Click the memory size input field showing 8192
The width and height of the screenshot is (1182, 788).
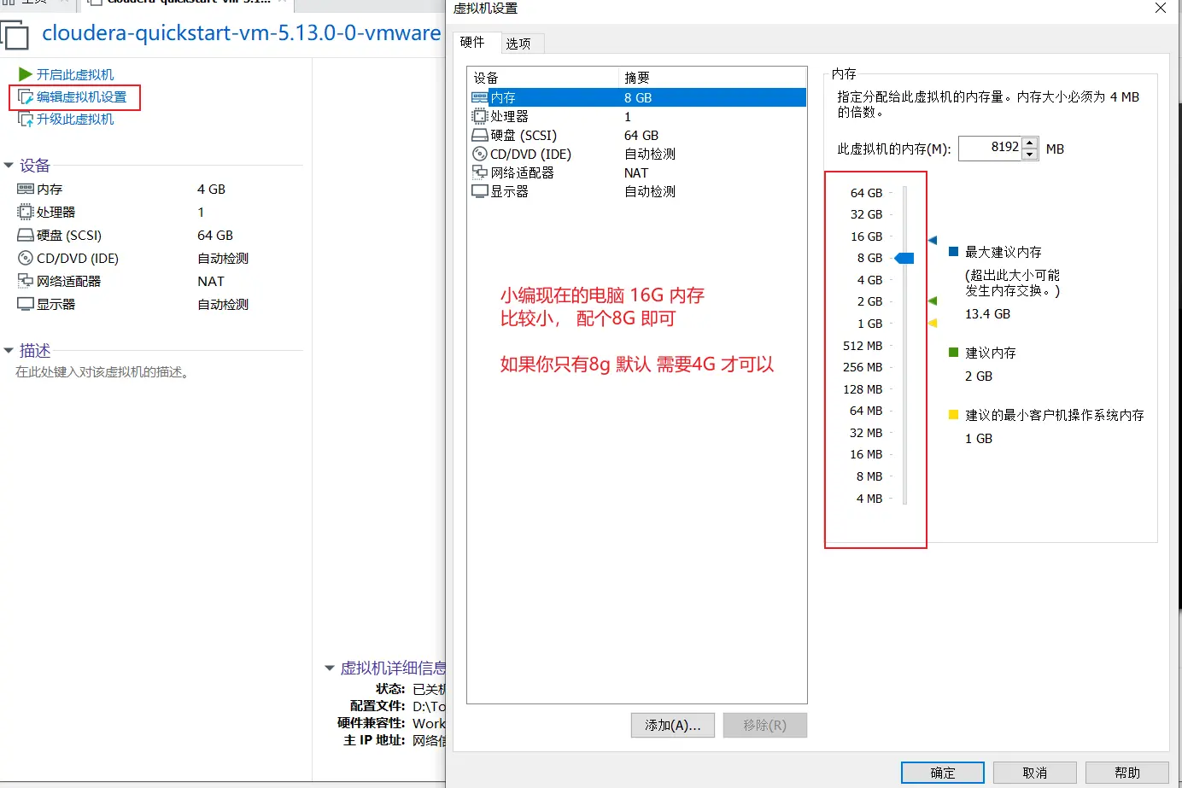(x=990, y=149)
